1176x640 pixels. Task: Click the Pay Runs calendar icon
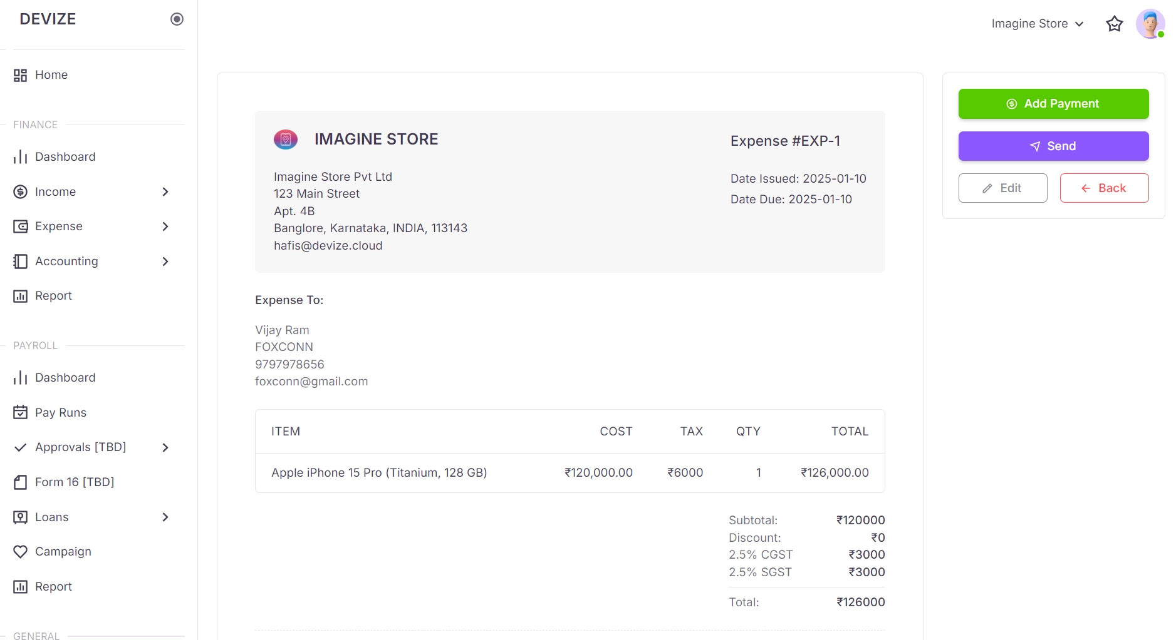(x=21, y=413)
